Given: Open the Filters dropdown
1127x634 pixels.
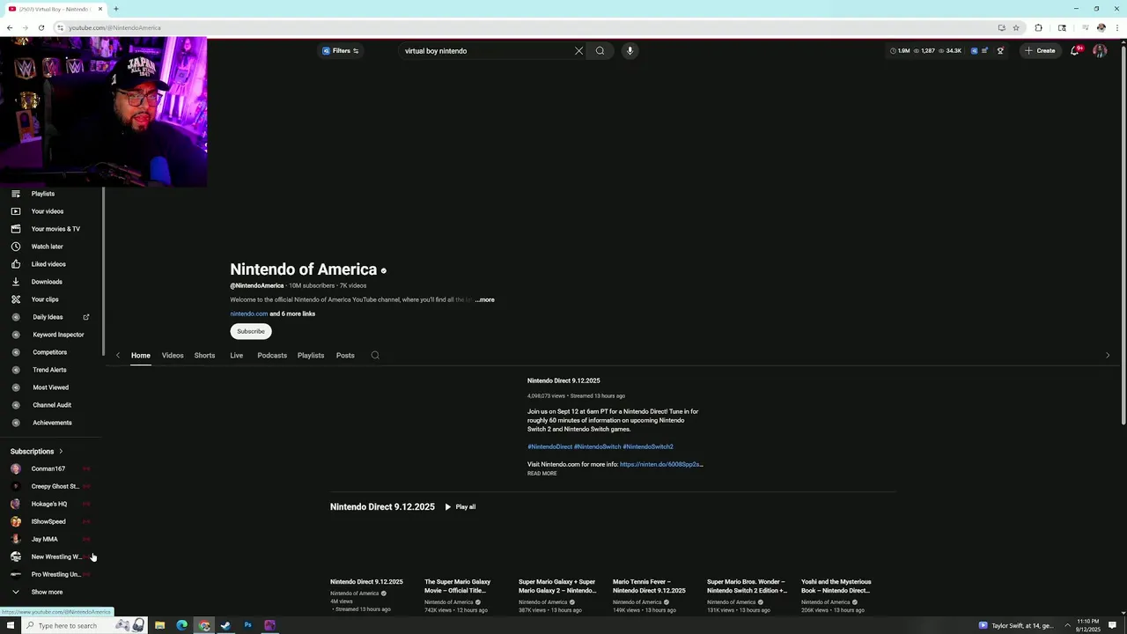Looking at the screenshot, I should [x=340, y=51].
